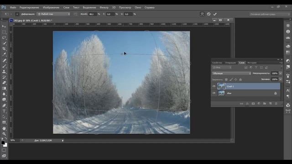The image size is (292, 164).
Task: Toggle lock all
Action: click(240, 80)
